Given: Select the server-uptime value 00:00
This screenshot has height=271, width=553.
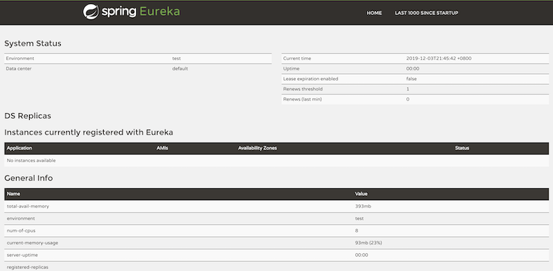Looking at the screenshot, I should [x=362, y=255].
